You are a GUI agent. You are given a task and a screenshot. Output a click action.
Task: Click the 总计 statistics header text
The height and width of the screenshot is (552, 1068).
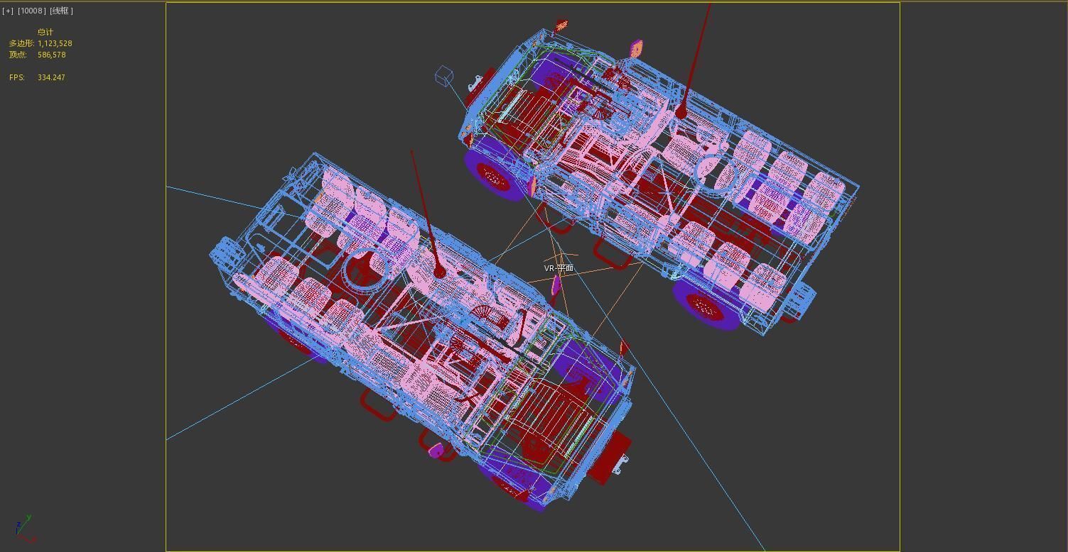(45, 32)
